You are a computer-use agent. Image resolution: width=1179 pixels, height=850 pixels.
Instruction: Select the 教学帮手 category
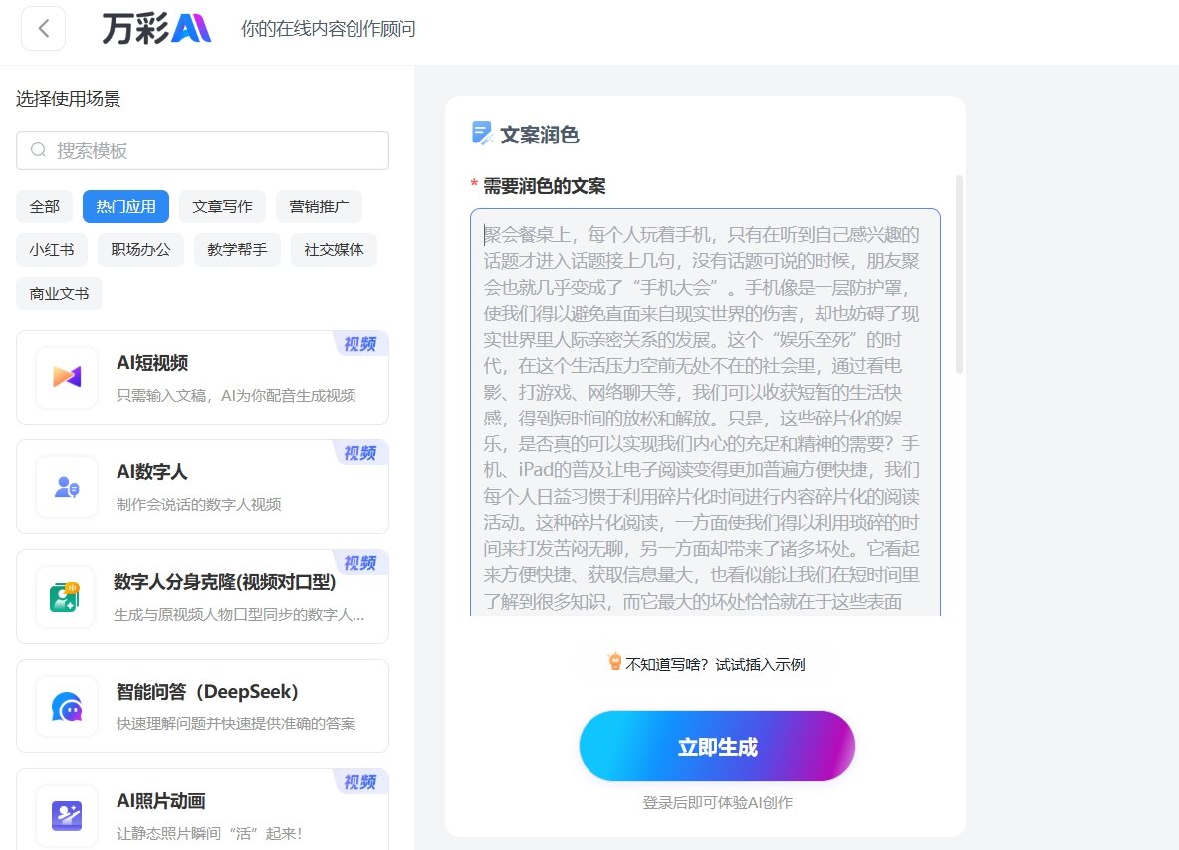click(237, 250)
